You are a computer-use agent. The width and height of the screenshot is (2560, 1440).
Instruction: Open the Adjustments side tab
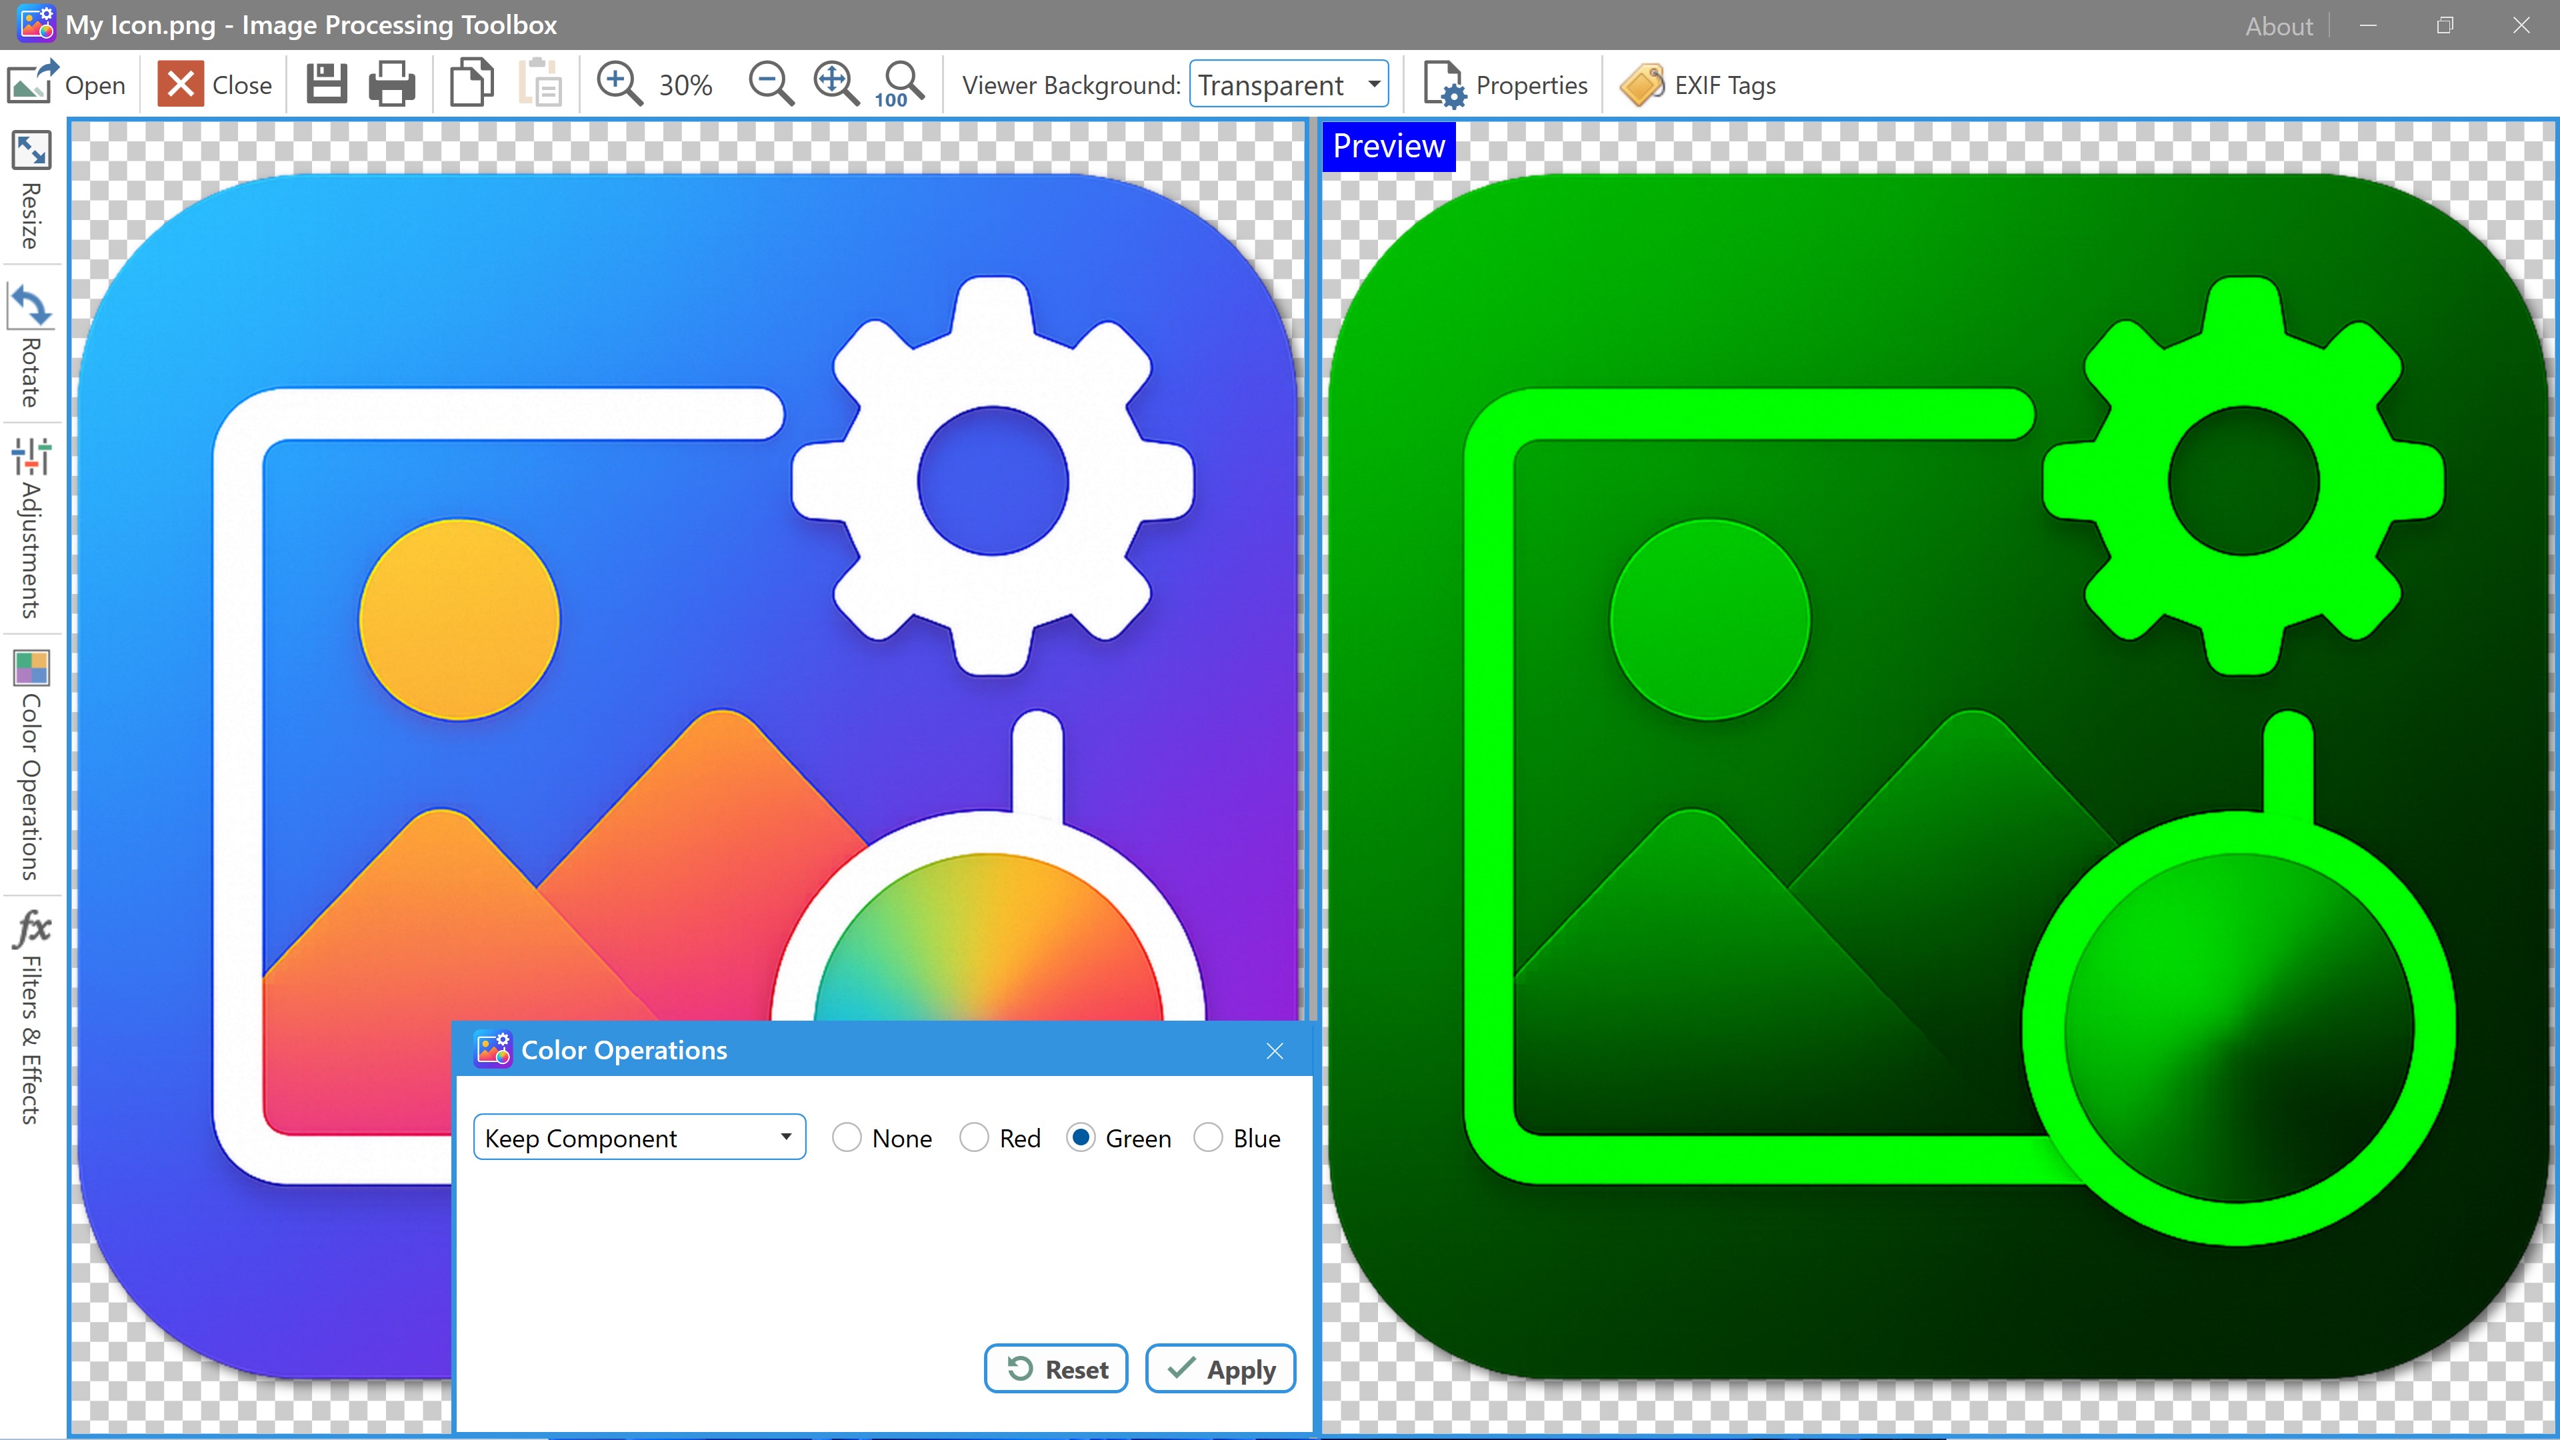tap(31, 527)
